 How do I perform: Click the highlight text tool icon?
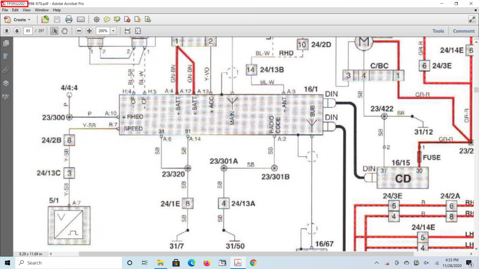117,20
